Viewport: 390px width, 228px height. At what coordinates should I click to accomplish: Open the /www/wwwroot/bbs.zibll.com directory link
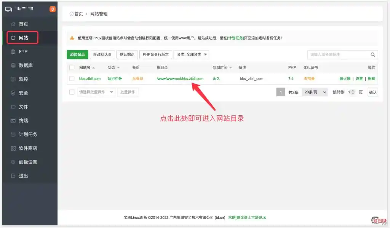click(180, 79)
